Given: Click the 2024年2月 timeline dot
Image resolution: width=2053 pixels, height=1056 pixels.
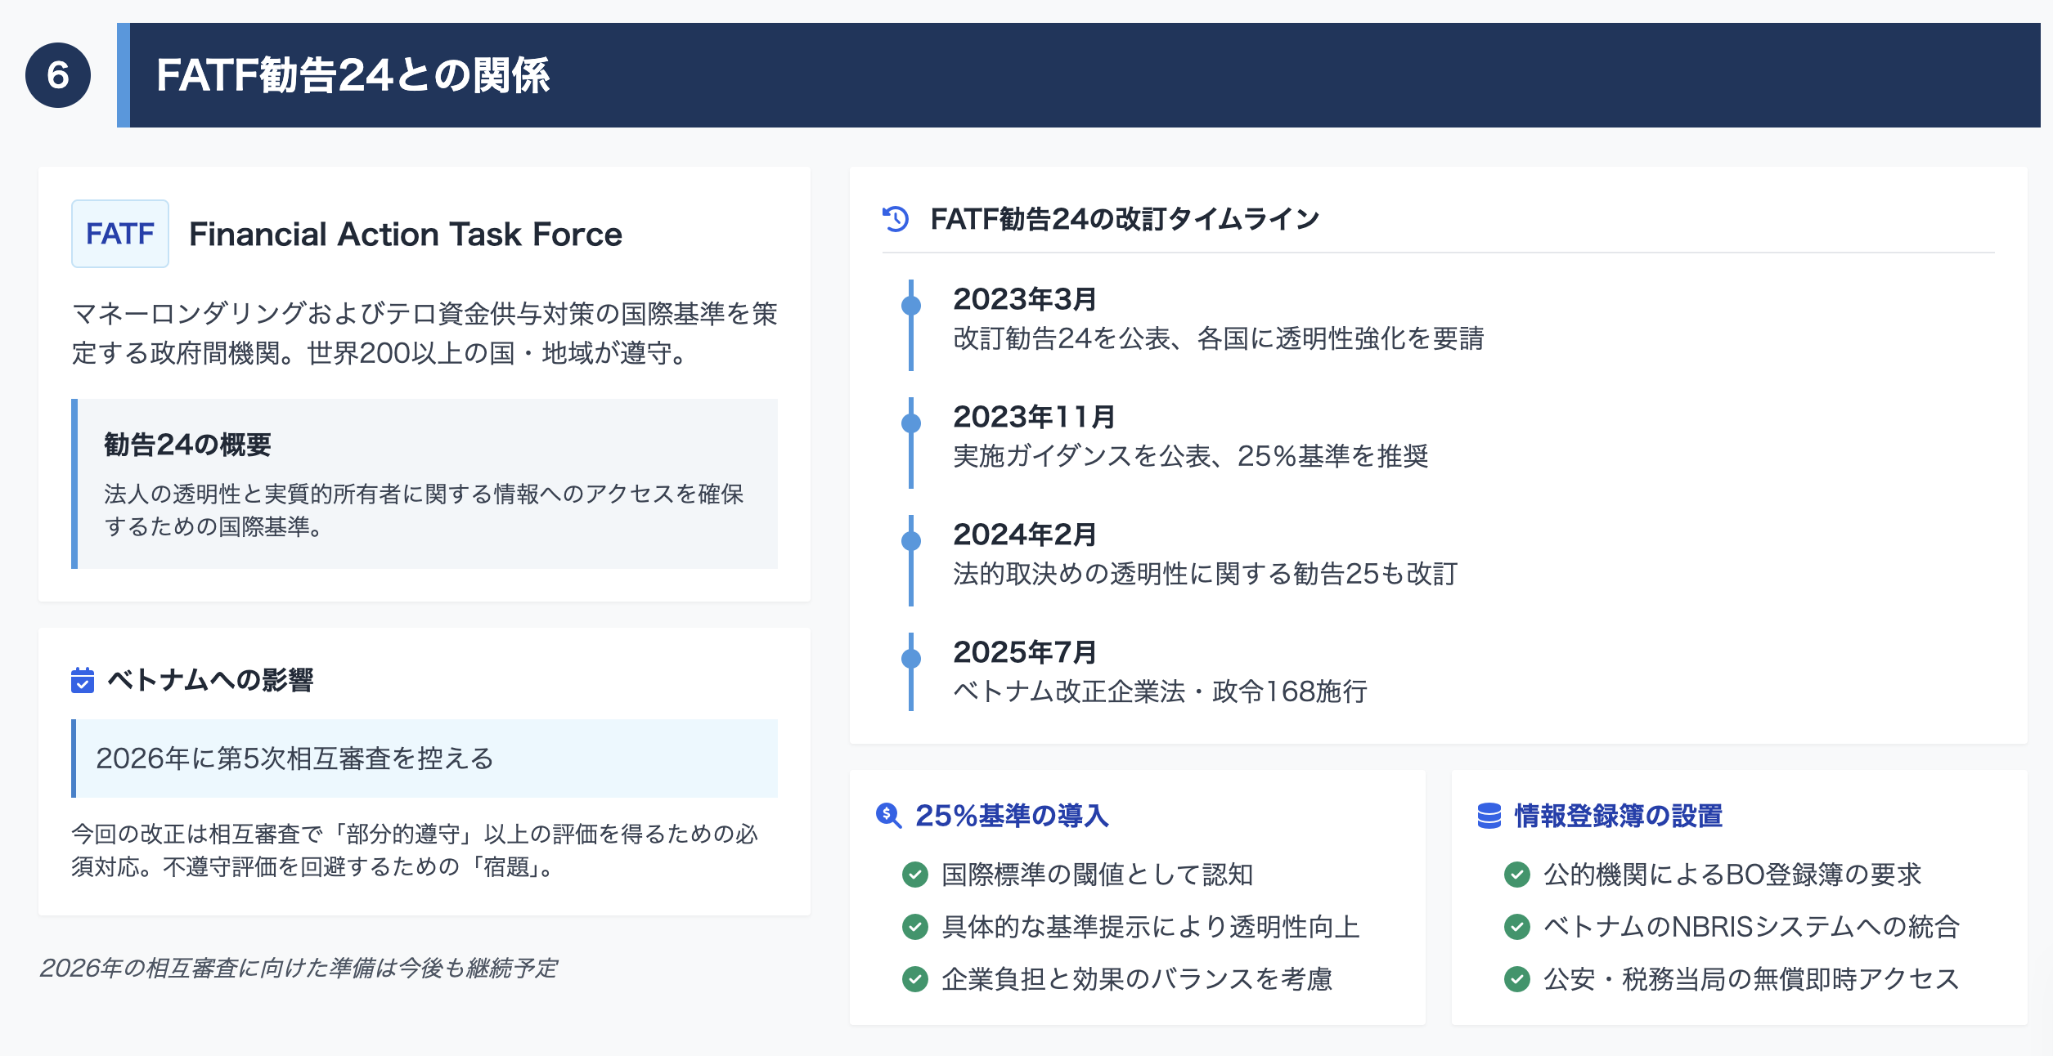Looking at the screenshot, I should click(x=911, y=541).
